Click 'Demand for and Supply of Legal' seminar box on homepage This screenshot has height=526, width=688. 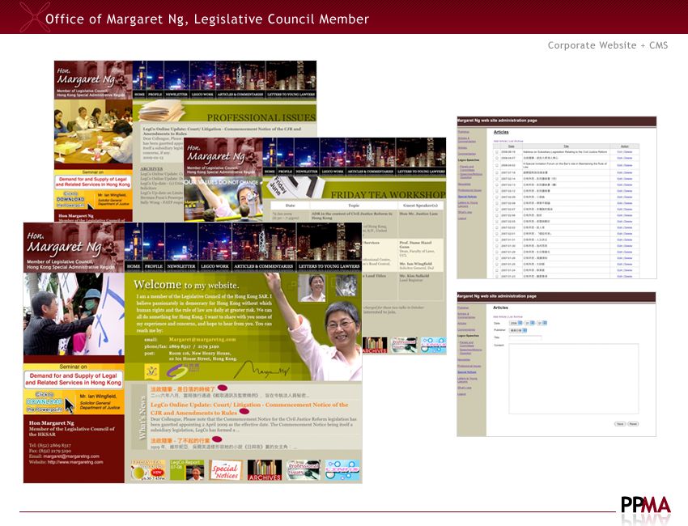pyautogui.click(x=74, y=379)
